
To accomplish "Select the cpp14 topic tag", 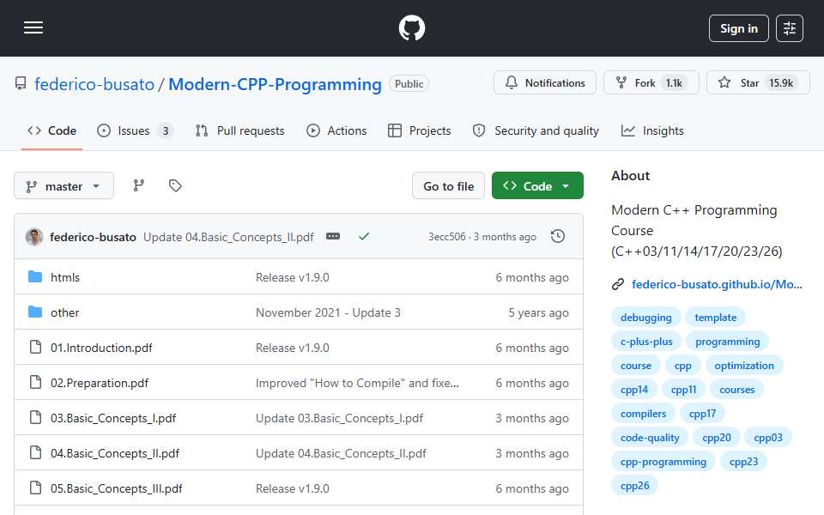I will coord(633,390).
